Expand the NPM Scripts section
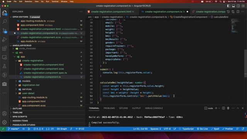The height and width of the screenshot is (139, 247). click(20, 117)
